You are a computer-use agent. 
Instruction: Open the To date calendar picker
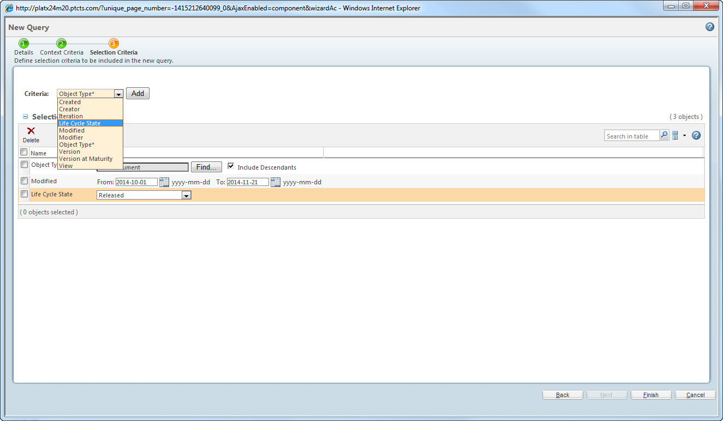coord(276,182)
